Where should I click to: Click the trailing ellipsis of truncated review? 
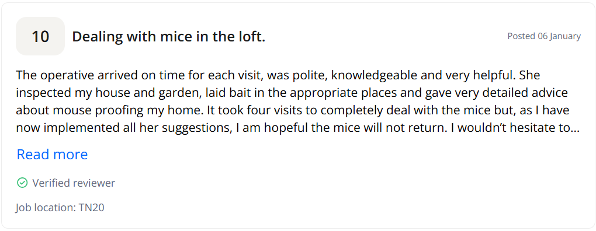pos(575,128)
